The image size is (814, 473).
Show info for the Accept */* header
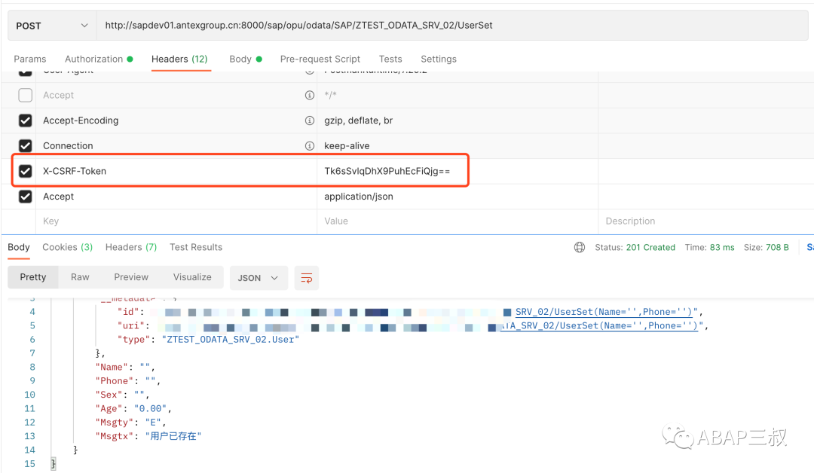pyautogui.click(x=310, y=95)
